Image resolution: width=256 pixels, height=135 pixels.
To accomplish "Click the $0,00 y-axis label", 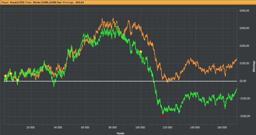I will click(243, 81).
